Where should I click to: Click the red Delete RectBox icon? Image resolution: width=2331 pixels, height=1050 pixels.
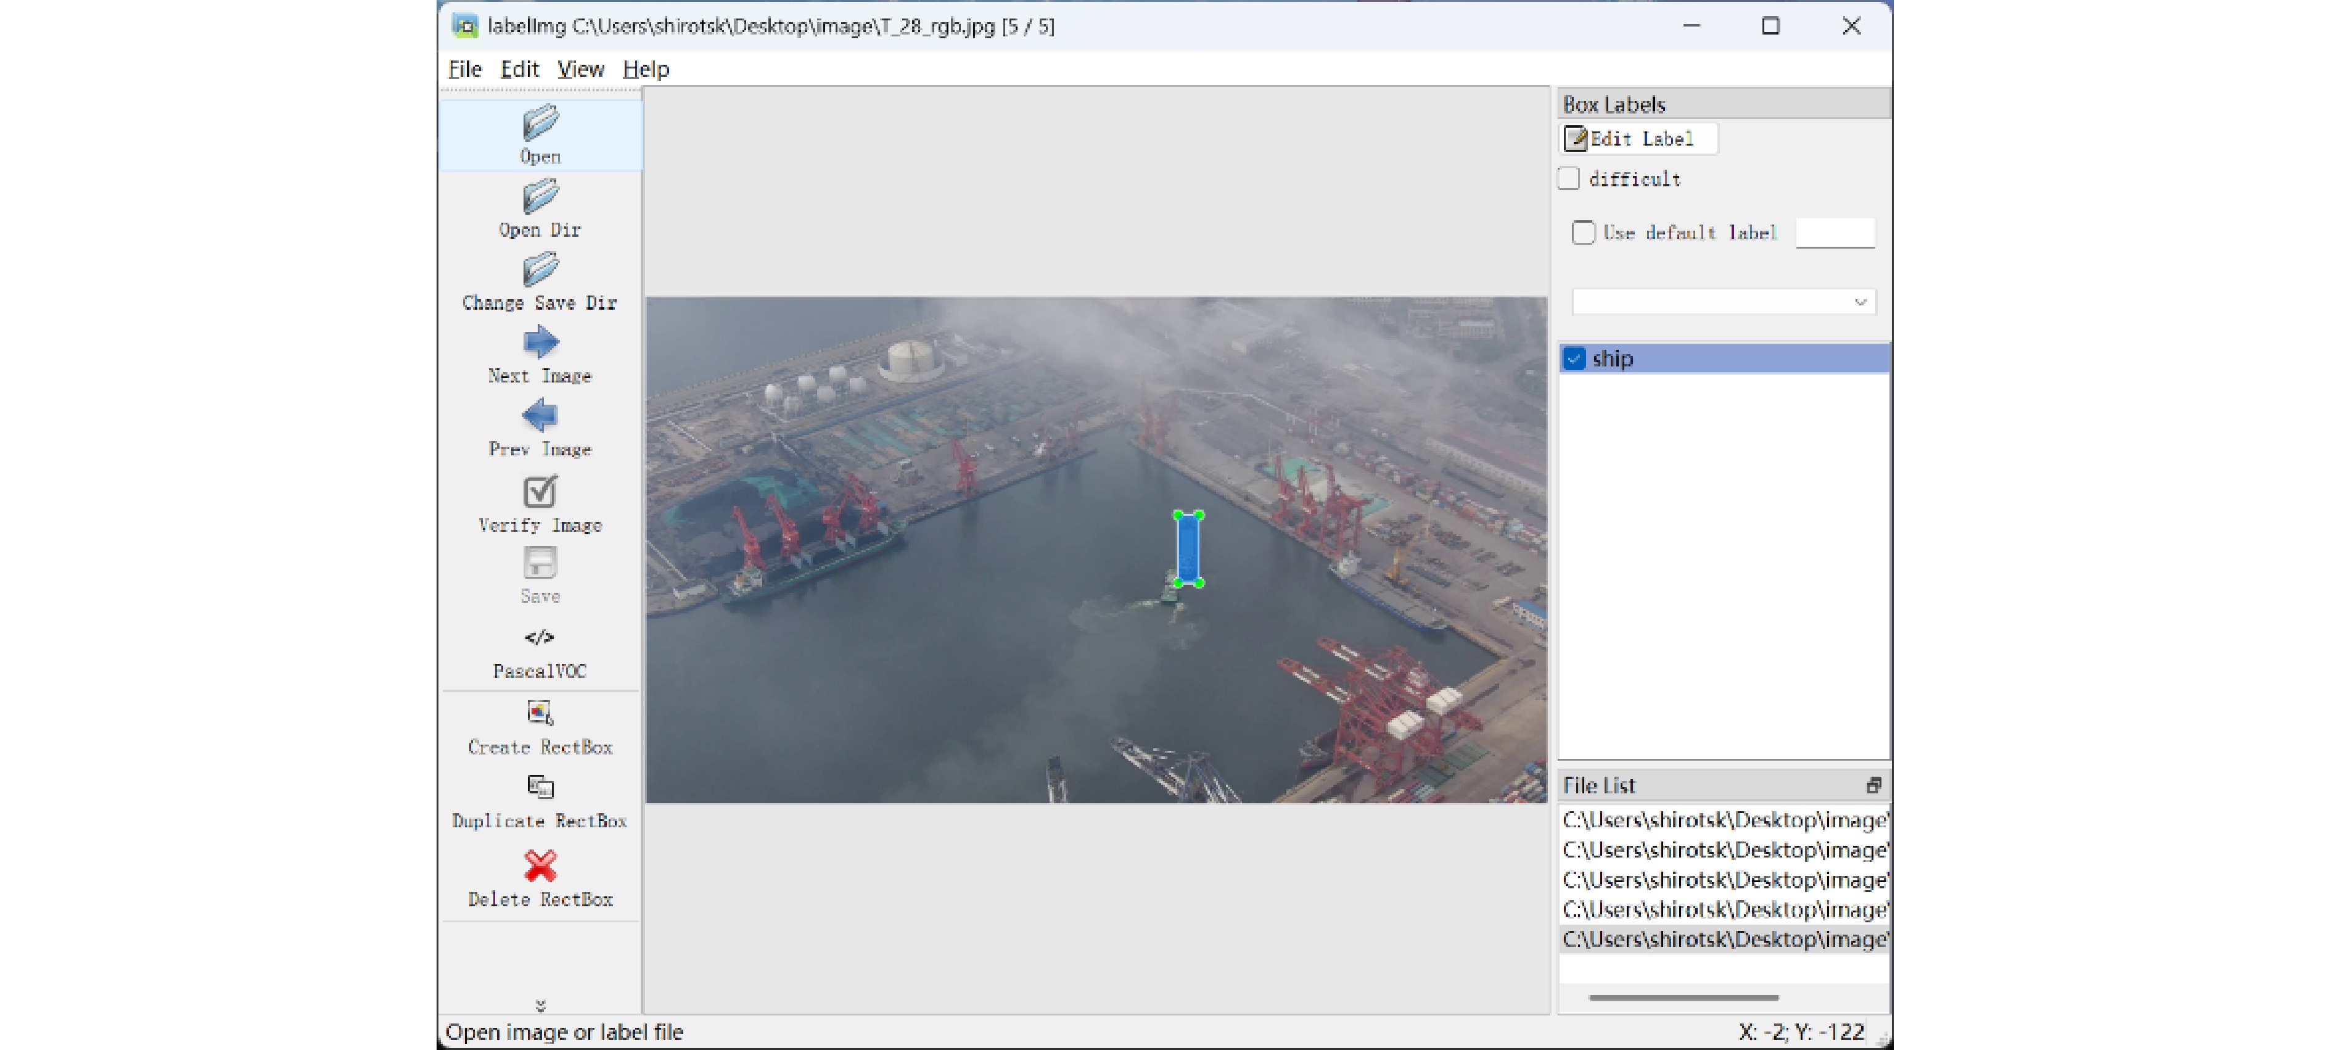coord(540,866)
